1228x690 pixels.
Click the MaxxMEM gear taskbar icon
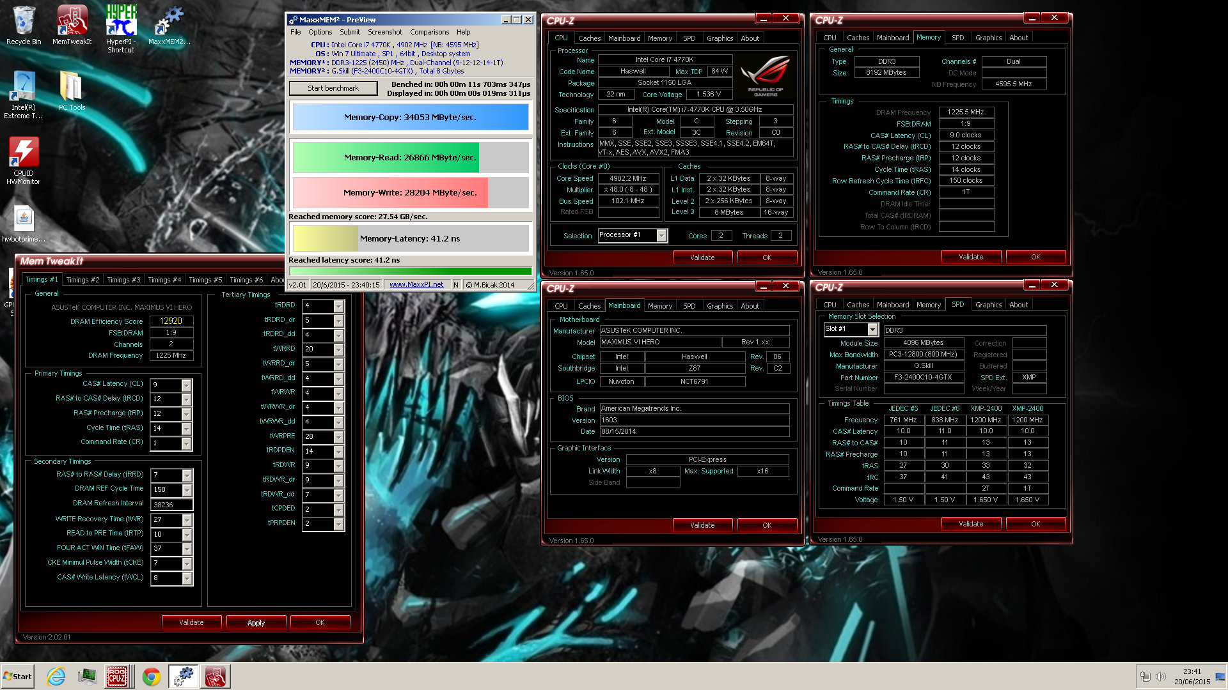[184, 677]
